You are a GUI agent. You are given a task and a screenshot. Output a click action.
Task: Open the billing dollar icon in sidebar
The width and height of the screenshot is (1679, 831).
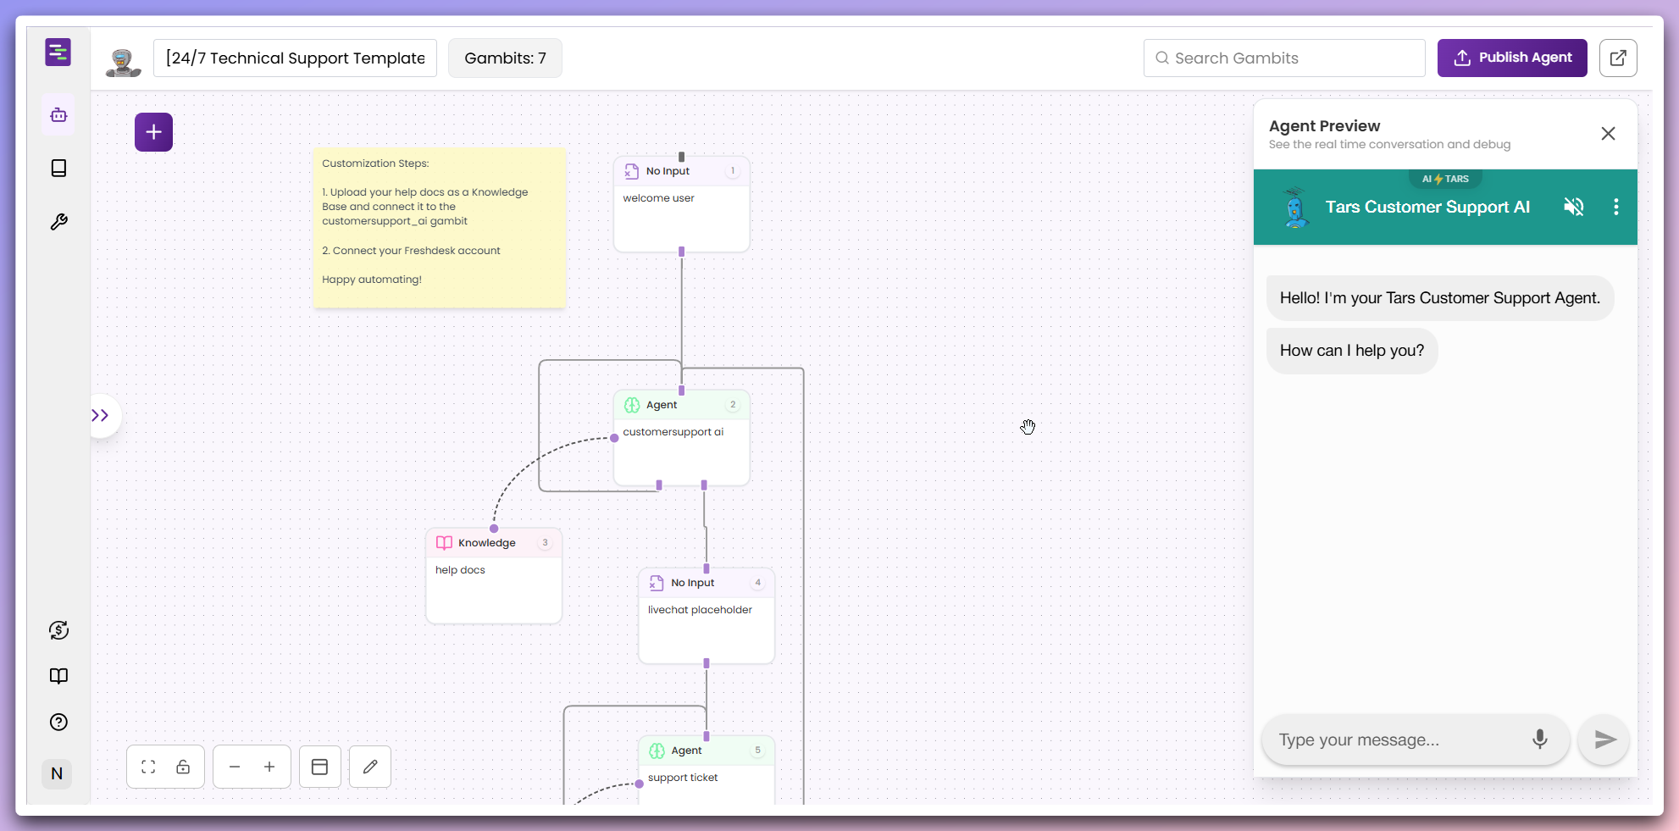tap(58, 630)
